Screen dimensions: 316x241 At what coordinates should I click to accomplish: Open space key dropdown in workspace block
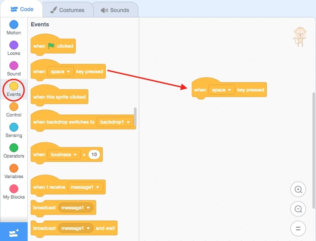click(222, 90)
